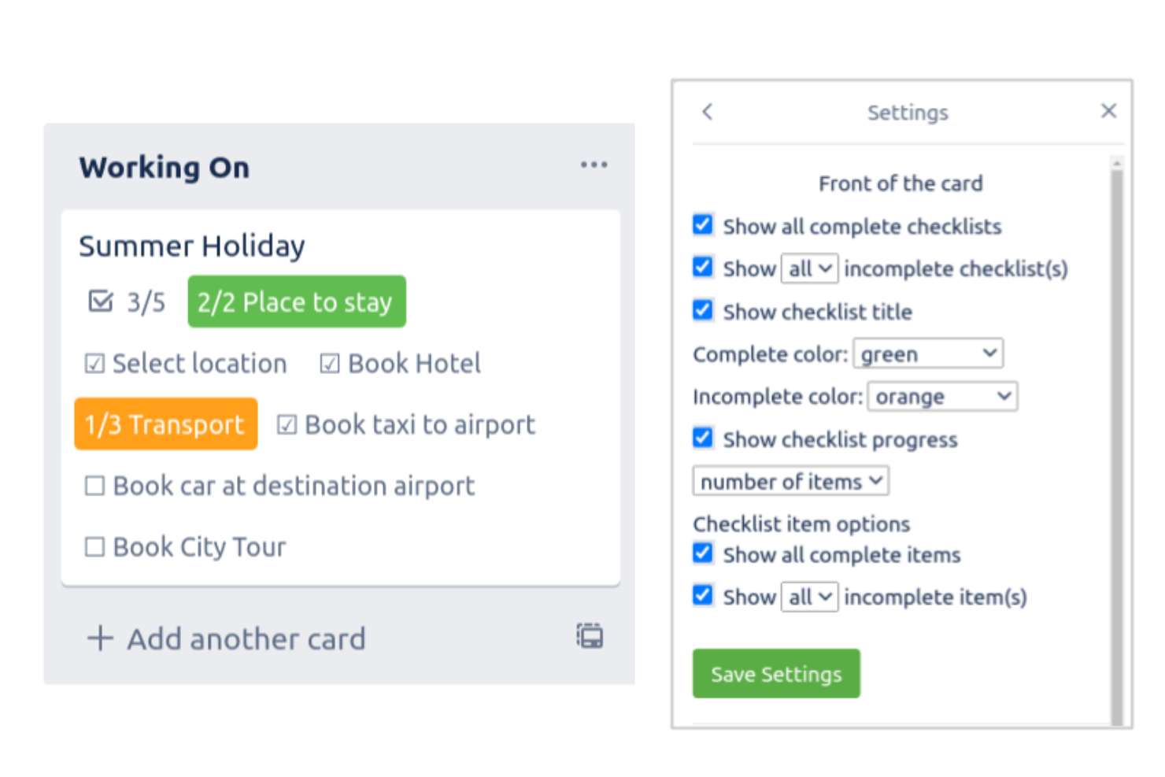The height and width of the screenshot is (777, 1165).
Task: Click the checklist badge showing 3/5
Action: (x=124, y=302)
